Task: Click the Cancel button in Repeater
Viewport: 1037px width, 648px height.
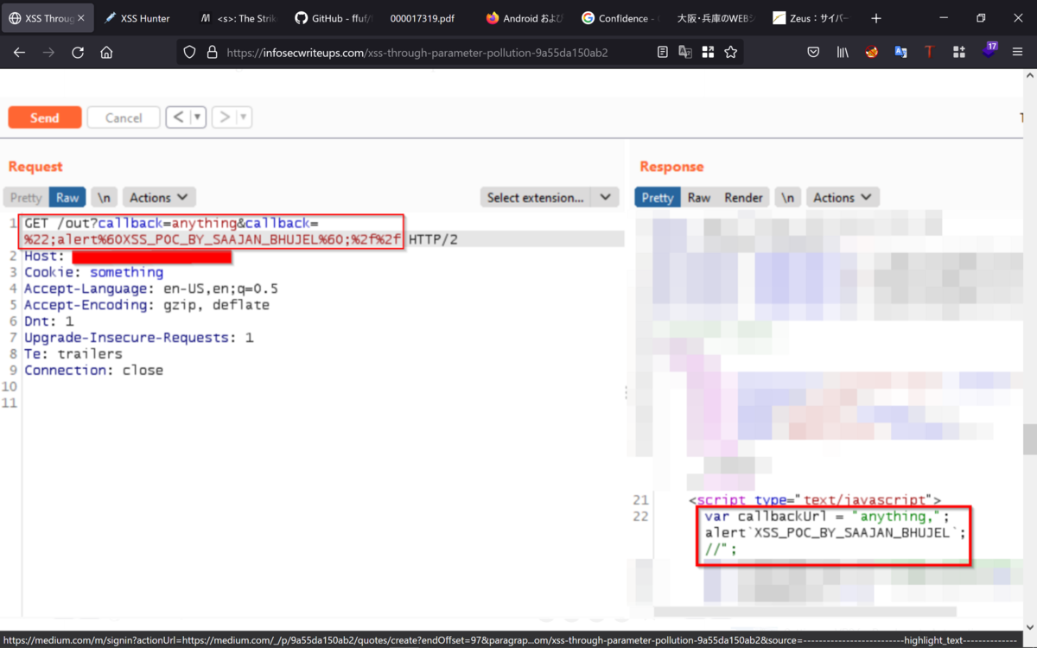Action: click(x=123, y=117)
